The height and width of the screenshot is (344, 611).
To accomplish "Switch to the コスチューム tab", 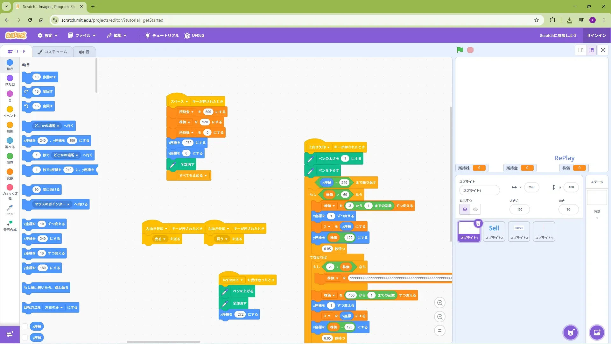I will coord(53,52).
